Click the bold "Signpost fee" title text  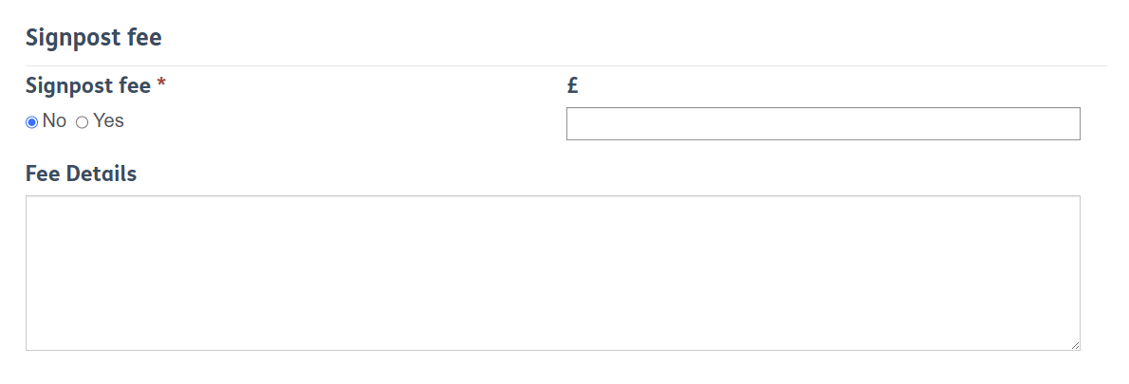point(93,38)
